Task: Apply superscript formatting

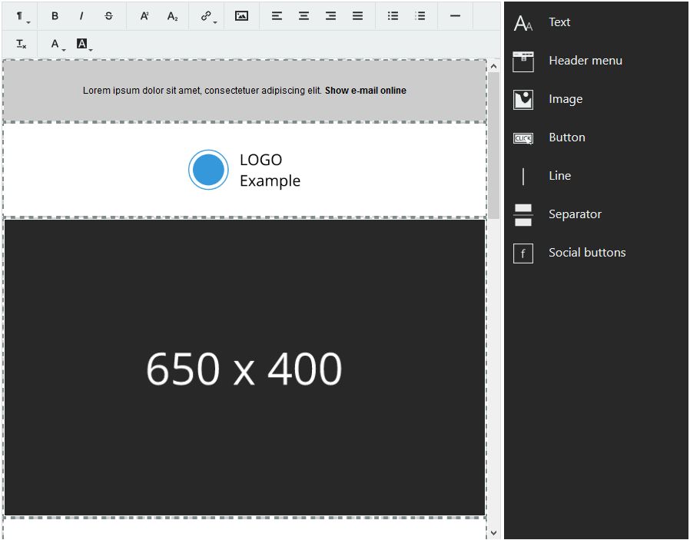Action: (144, 16)
